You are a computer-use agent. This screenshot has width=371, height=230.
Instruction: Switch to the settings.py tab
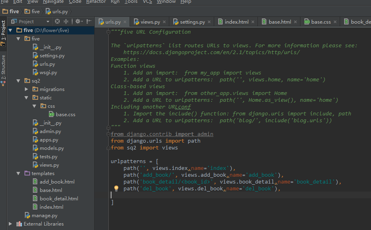[x=192, y=22]
